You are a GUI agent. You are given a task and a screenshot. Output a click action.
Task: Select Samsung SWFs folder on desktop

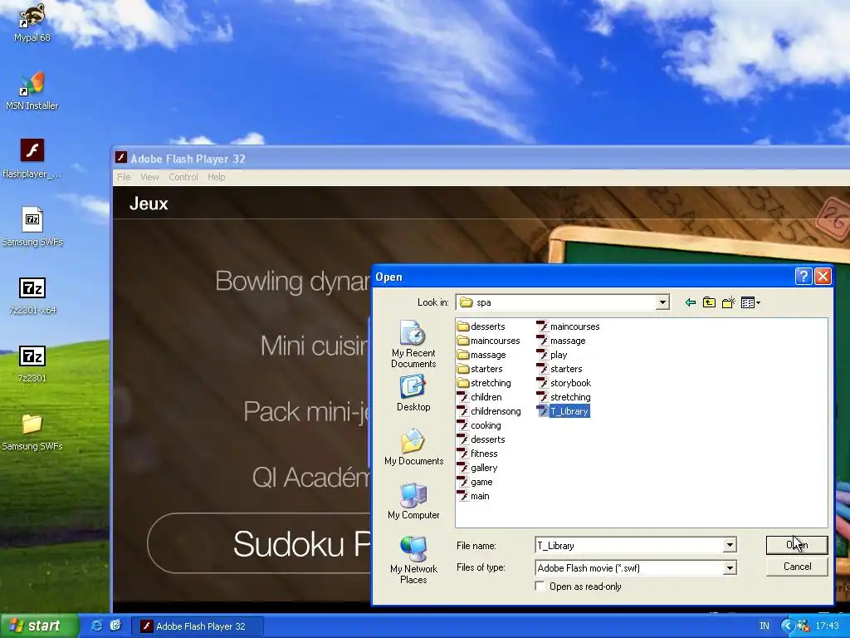pyautogui.click(x=32, y=432)
